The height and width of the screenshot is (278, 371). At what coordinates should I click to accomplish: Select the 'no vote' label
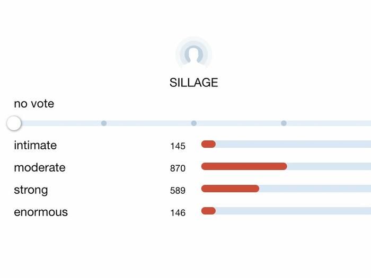pyautogui.click(x=34, y=104)
